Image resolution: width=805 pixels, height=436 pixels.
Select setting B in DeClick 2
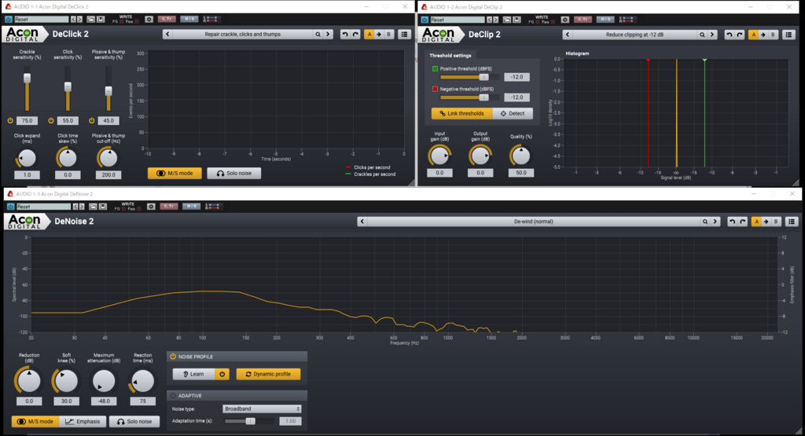(x=388, y=35)
